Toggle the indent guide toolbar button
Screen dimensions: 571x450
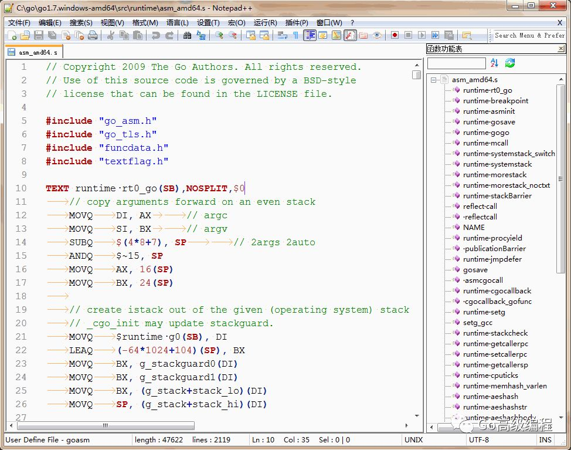click(x=309, y=36)
